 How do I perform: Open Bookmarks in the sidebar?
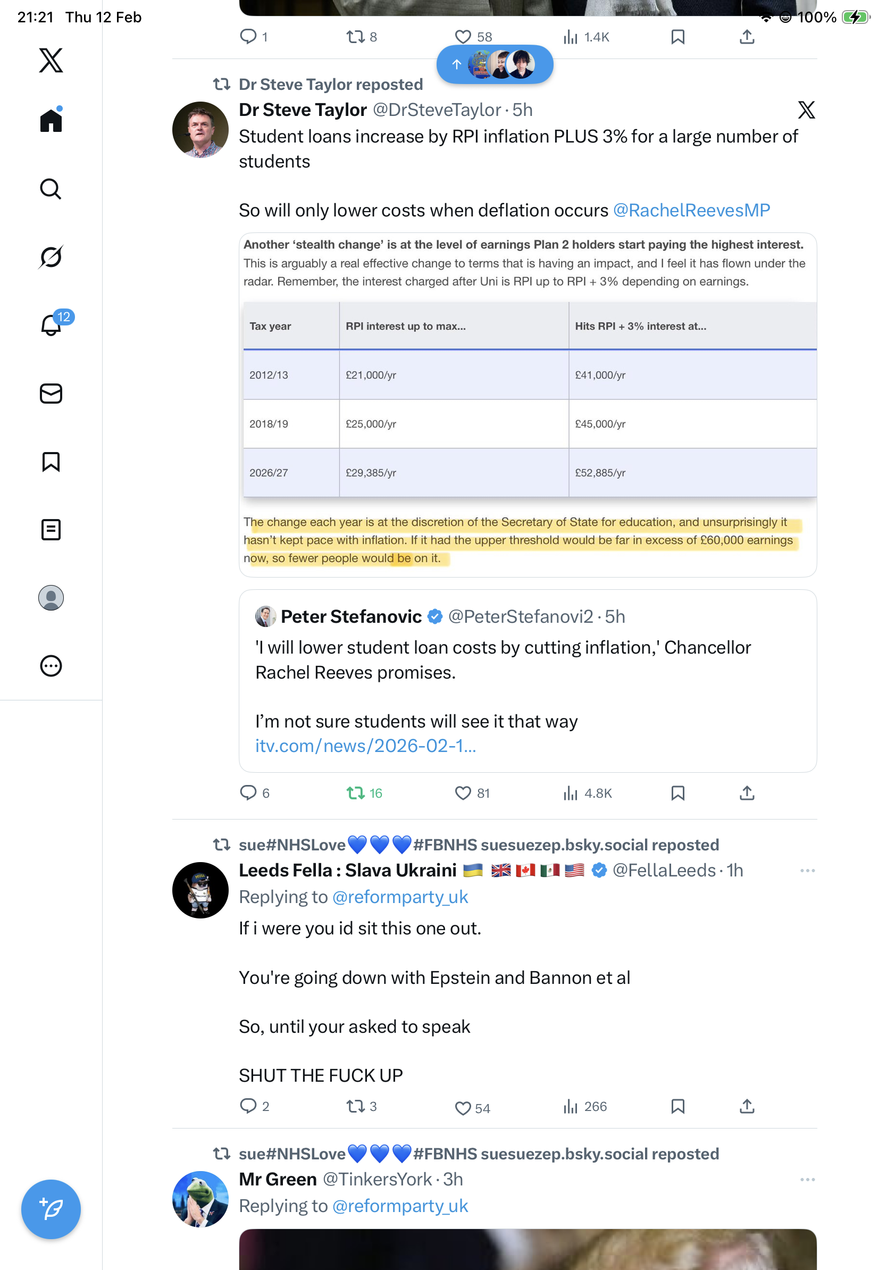click(51, 462)
